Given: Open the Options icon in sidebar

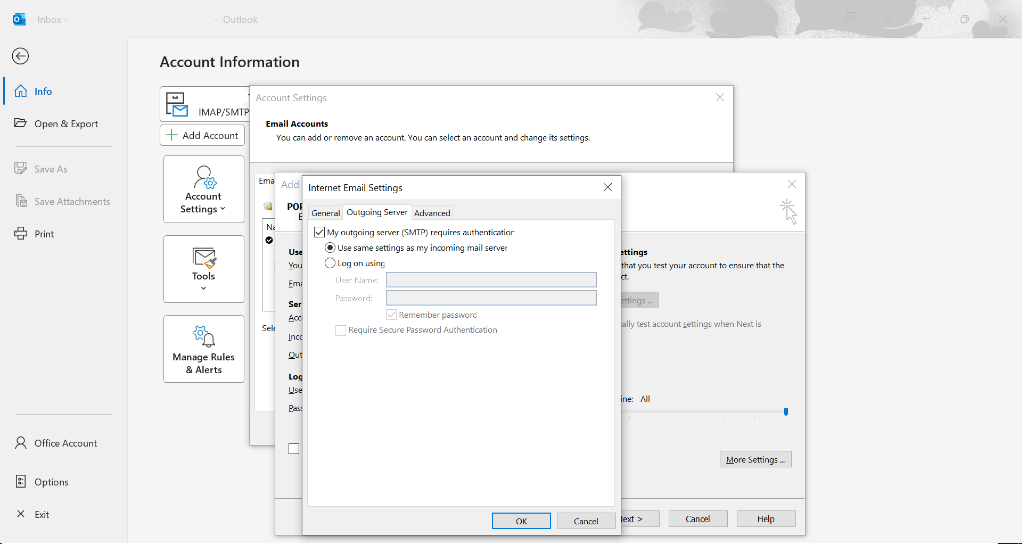Looking at the screenshot, I should tap(21, 481).
